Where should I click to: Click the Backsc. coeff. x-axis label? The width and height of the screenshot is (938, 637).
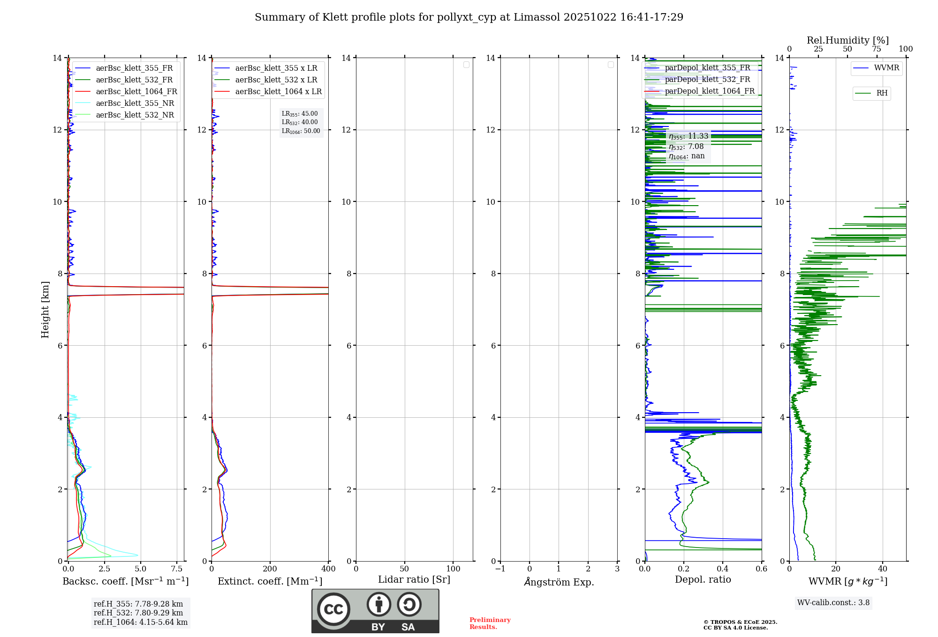(125, 581)
